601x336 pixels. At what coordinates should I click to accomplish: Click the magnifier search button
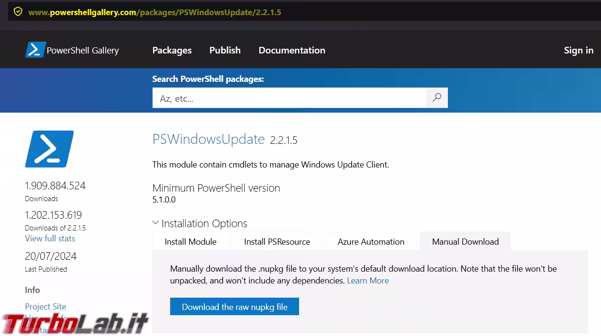(x=437, y=98)
